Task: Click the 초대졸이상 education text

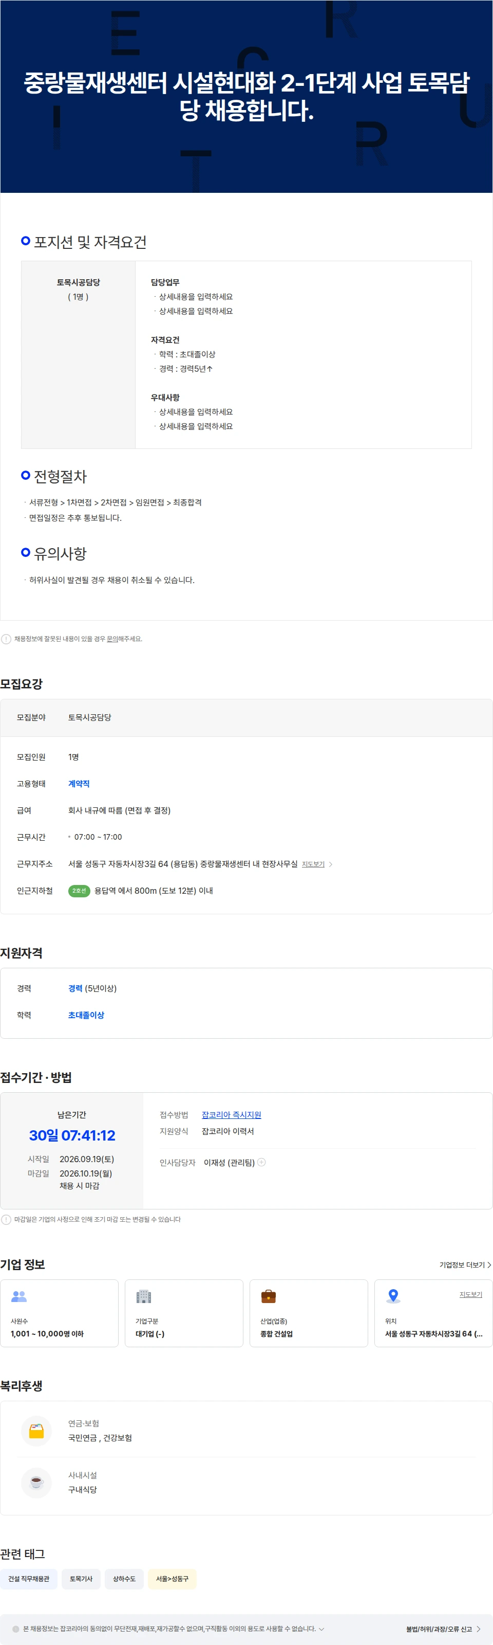Action: [x=86, y=1016]
